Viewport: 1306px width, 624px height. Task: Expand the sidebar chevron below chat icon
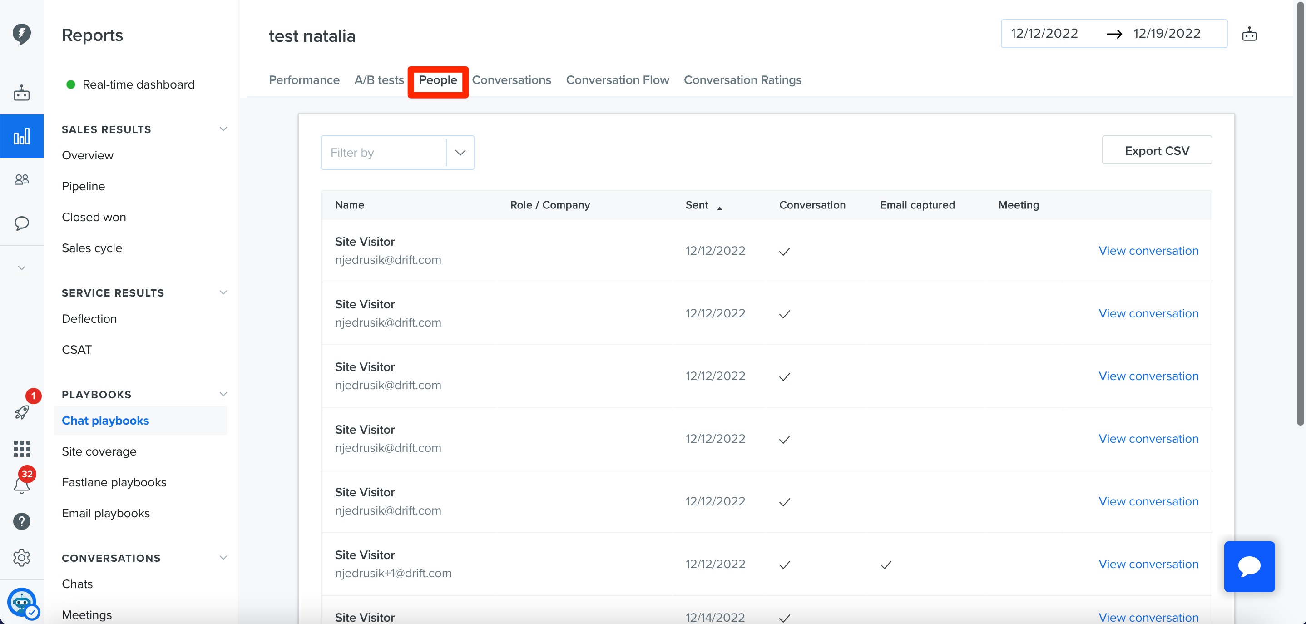(x=21, y=267)
